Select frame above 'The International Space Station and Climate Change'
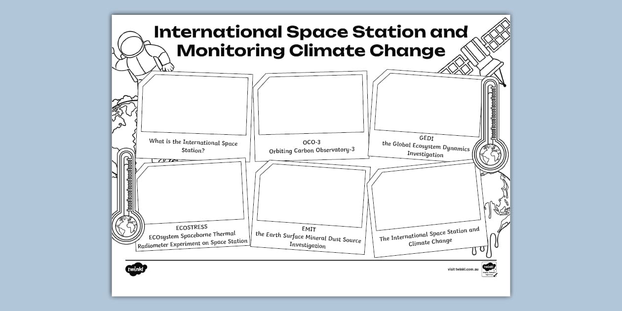Image resolution: width=622 pixels, height=311 pixels. 426,196
